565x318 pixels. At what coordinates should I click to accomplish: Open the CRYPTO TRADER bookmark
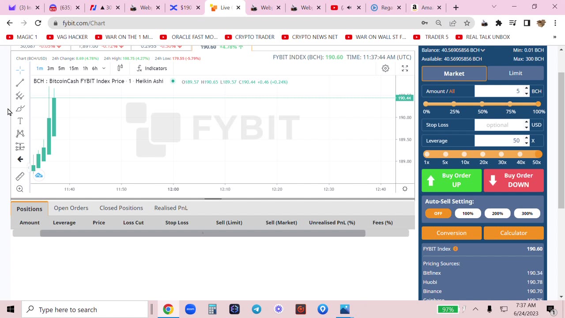[250, 37]
